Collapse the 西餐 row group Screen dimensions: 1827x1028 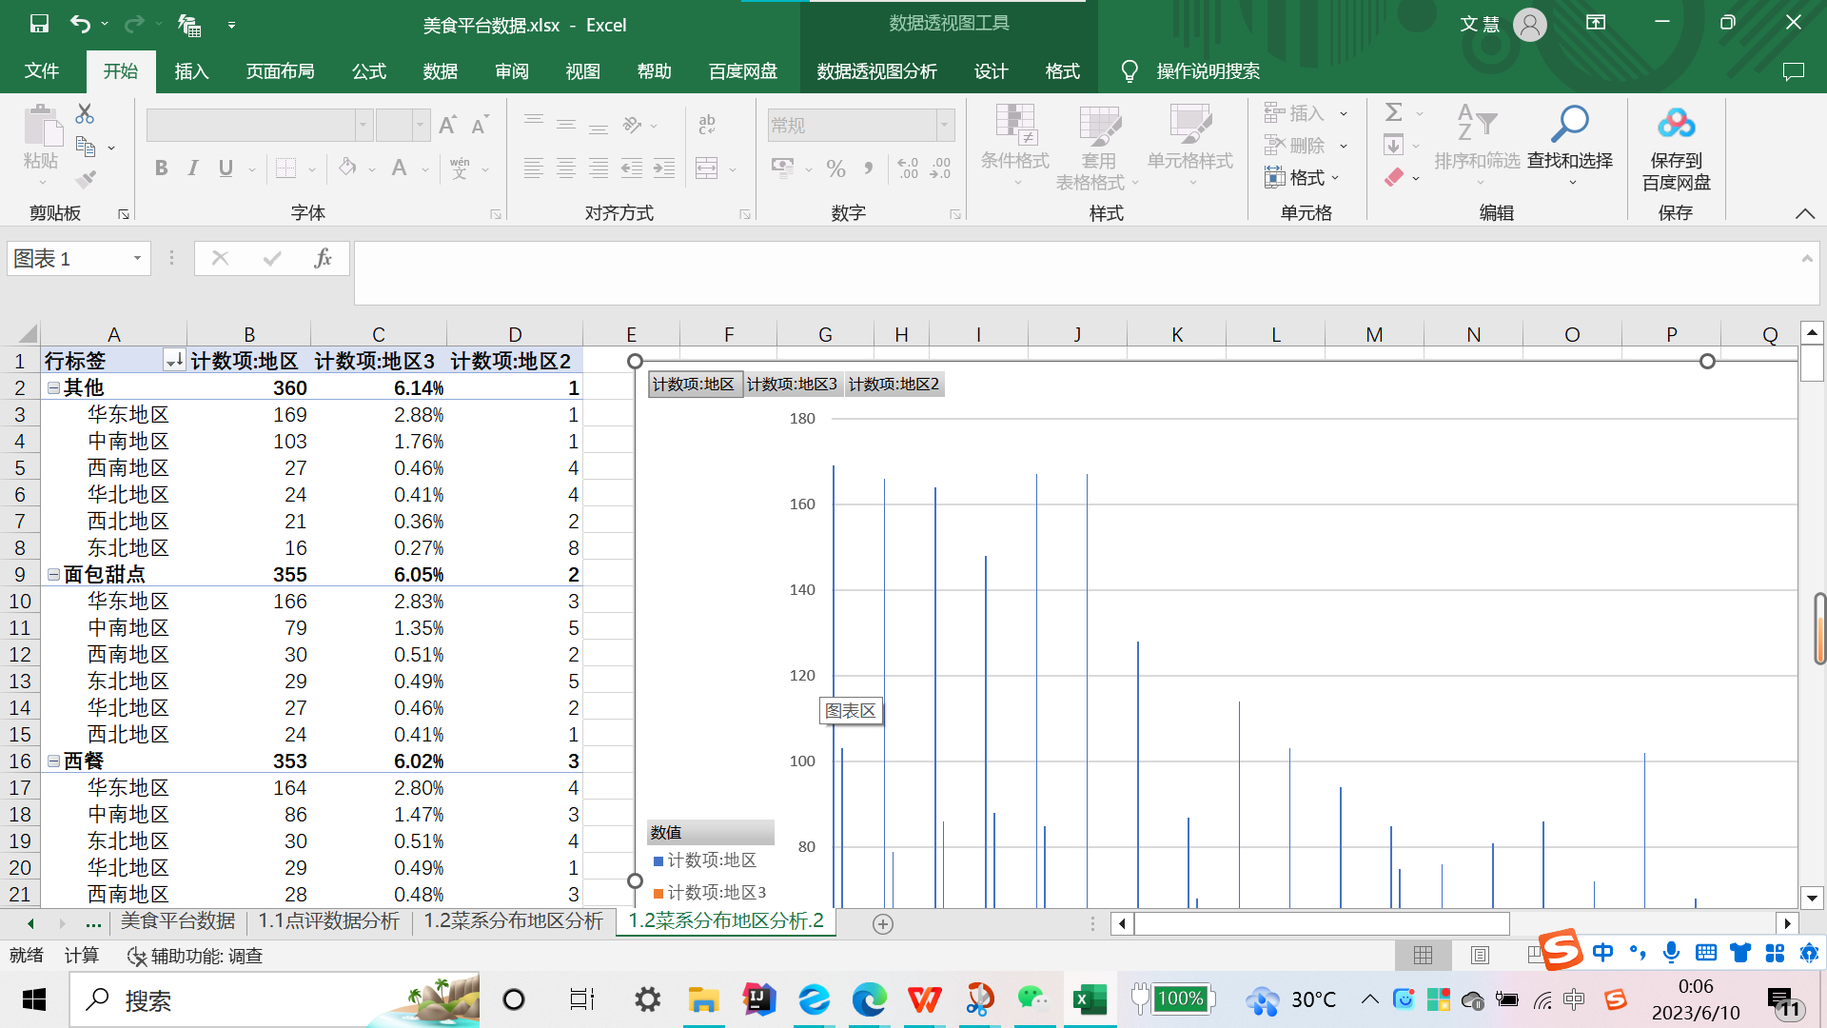54,761
